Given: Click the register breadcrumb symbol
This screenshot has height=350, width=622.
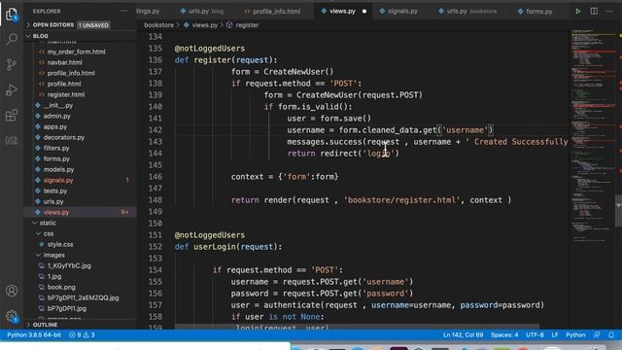Looking at the screenshot, I should [247, 25].
